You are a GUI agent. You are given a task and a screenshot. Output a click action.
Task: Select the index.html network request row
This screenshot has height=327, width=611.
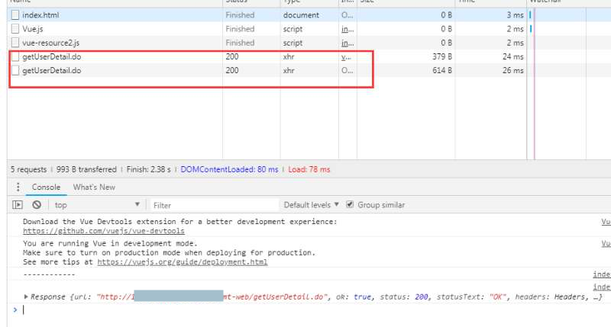coord(115,15)
